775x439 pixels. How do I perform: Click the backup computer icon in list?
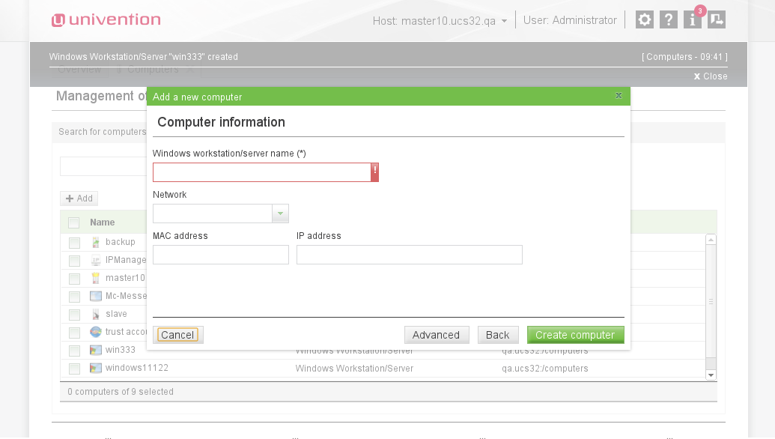pos(95,242)
